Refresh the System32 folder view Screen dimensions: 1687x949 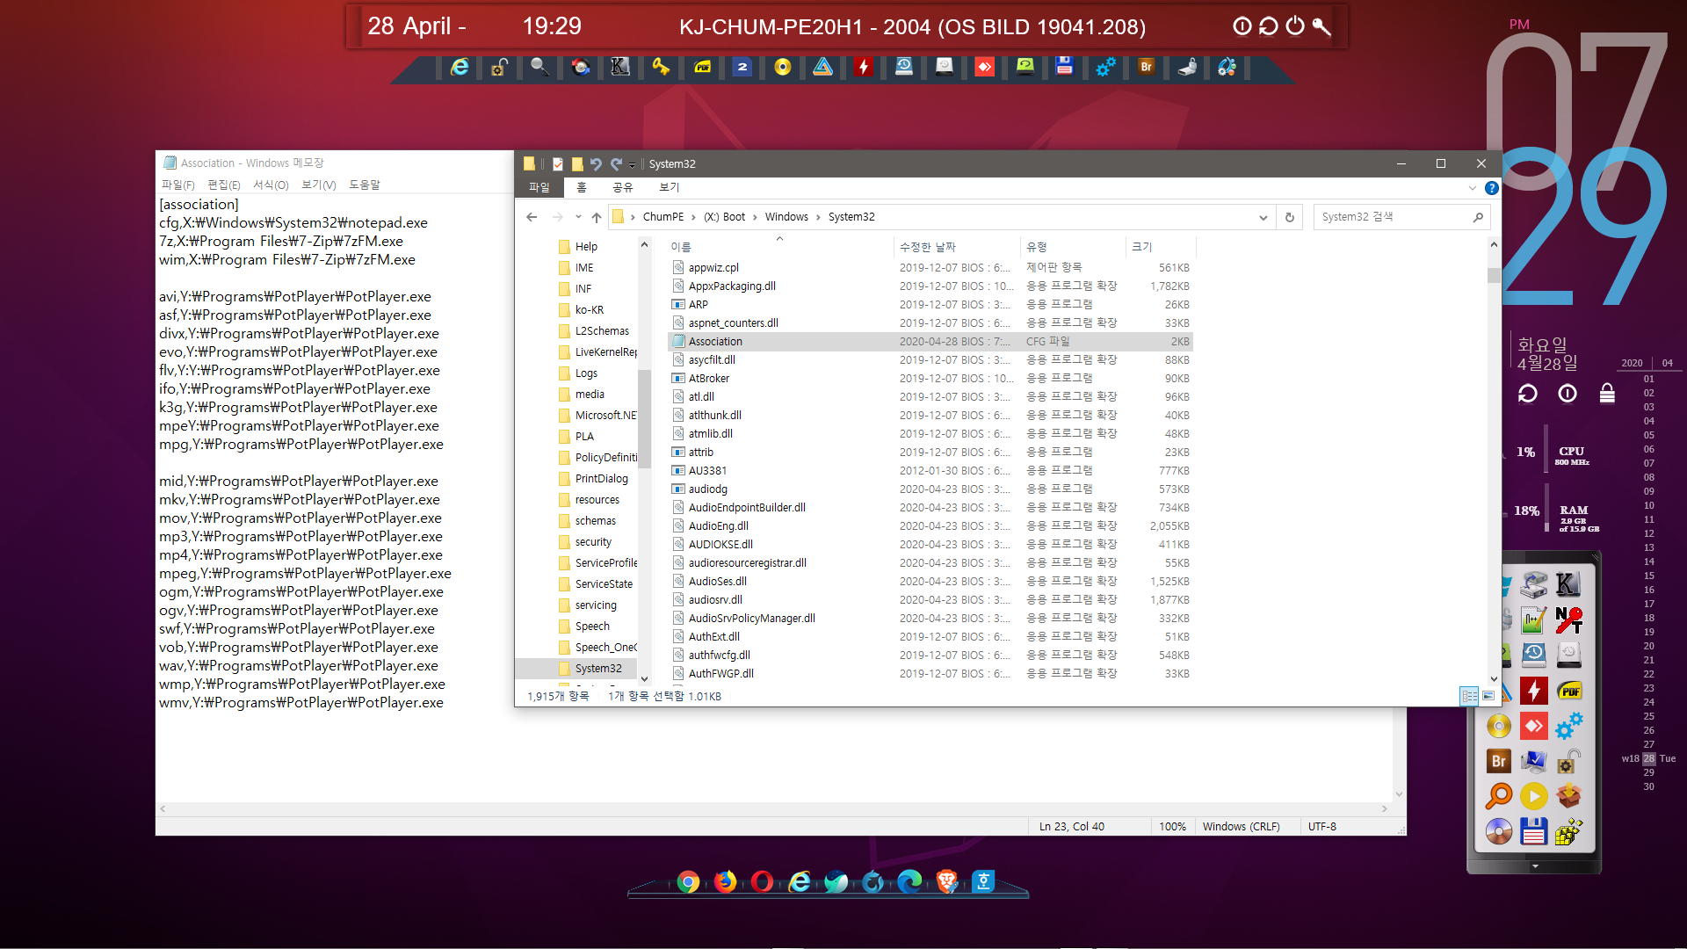pyautogui.click(x=1289, y=217)
